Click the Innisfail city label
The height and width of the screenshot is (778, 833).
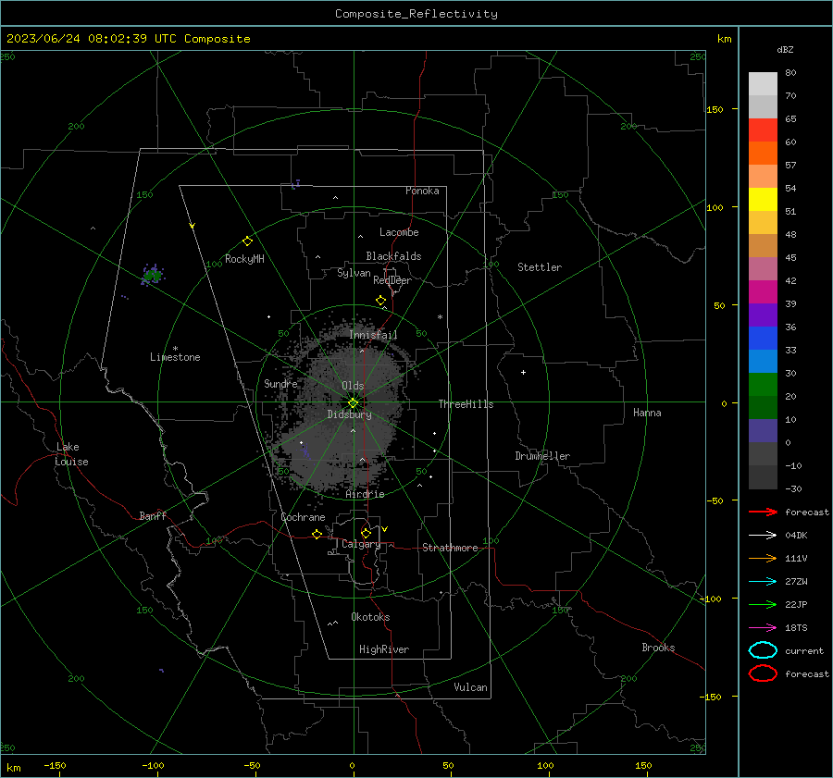[x=373, y=335]
